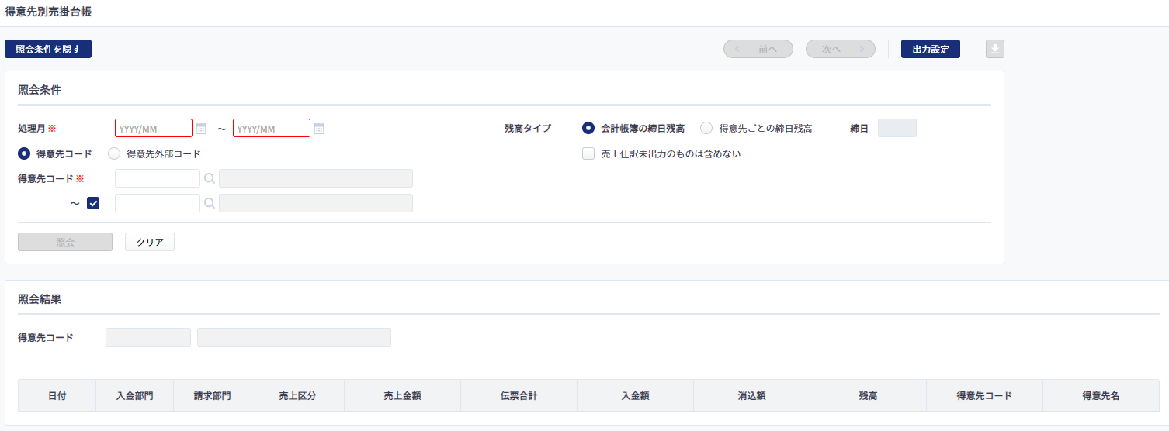This screenshot has width=1169, height=431.
Task: Click search icon for first 得意先コード
Action: pyautogui.click(x=210, y=179)
